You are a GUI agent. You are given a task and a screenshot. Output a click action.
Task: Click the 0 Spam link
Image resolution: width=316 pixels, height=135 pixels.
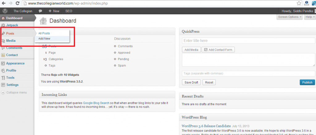[120, 66]
